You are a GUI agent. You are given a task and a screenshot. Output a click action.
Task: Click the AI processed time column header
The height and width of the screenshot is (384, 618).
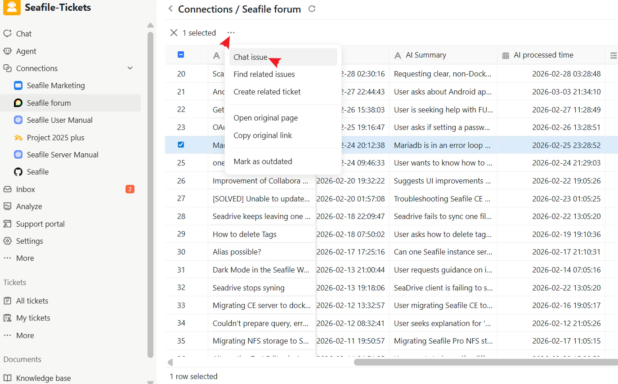(551, 55)
